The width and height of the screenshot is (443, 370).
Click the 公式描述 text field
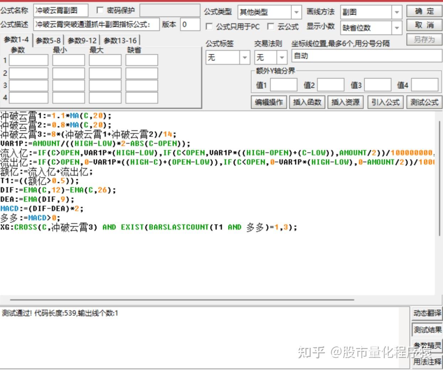click(x=96, y=25)
